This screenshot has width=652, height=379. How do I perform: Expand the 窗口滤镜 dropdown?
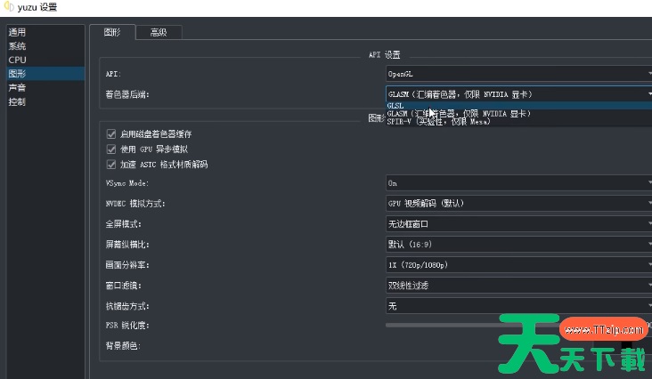coord(518,286)
